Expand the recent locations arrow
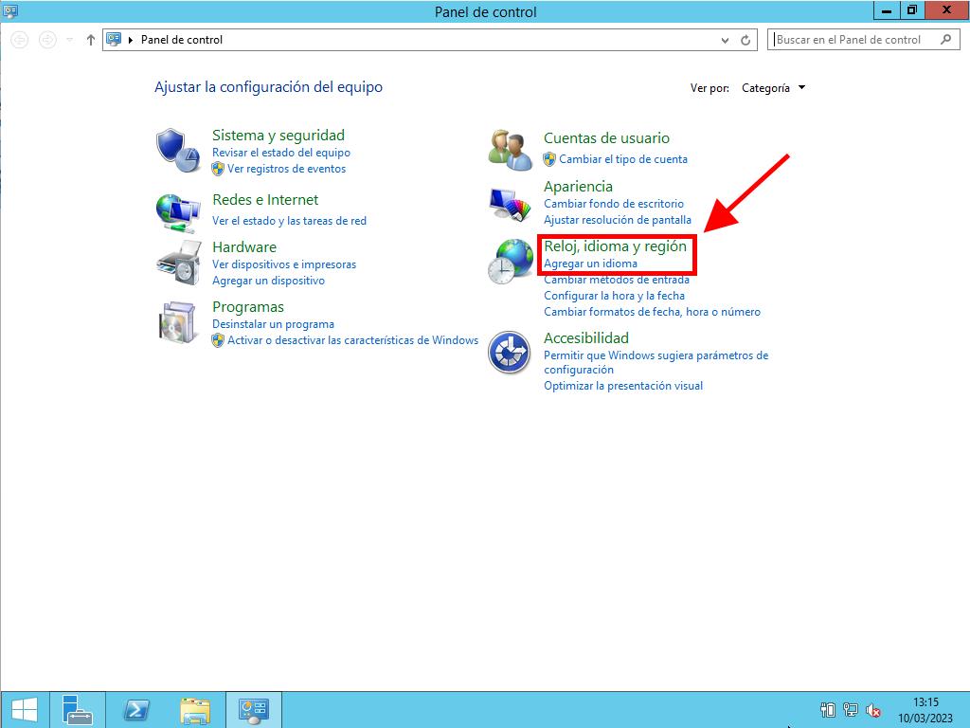The height and width of the screenshot is (728, 970). pyautogui.click(x=69, y=40)
